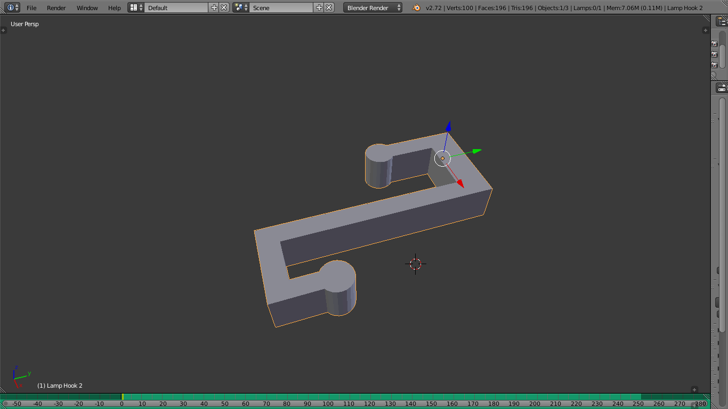Click the timeline current frame marker

123,397
